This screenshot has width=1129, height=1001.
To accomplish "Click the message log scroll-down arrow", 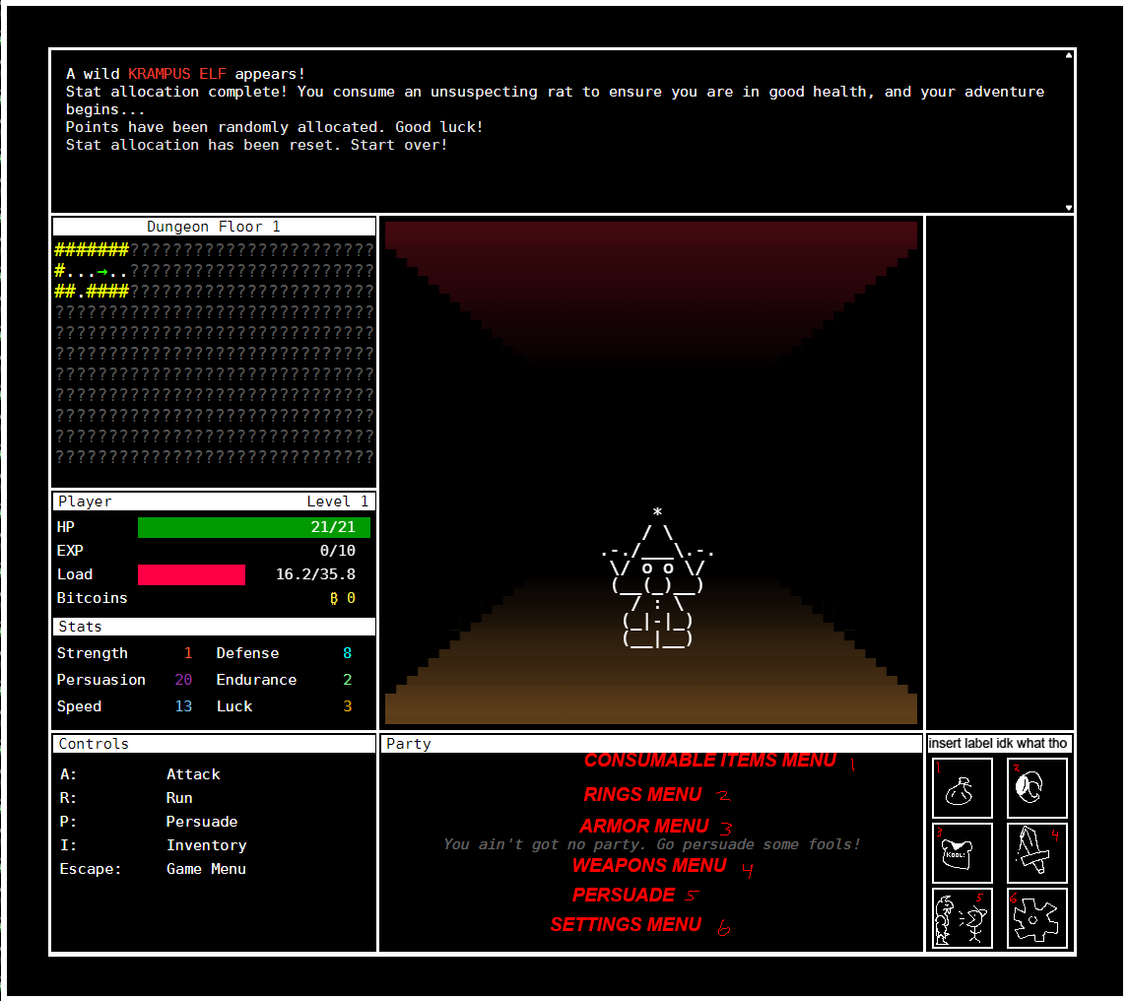I will tap(1069, 208).
